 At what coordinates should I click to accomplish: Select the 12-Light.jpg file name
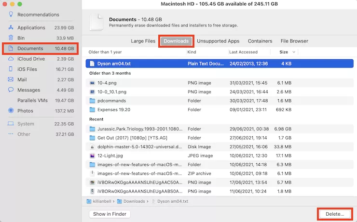tap(110, 156)
